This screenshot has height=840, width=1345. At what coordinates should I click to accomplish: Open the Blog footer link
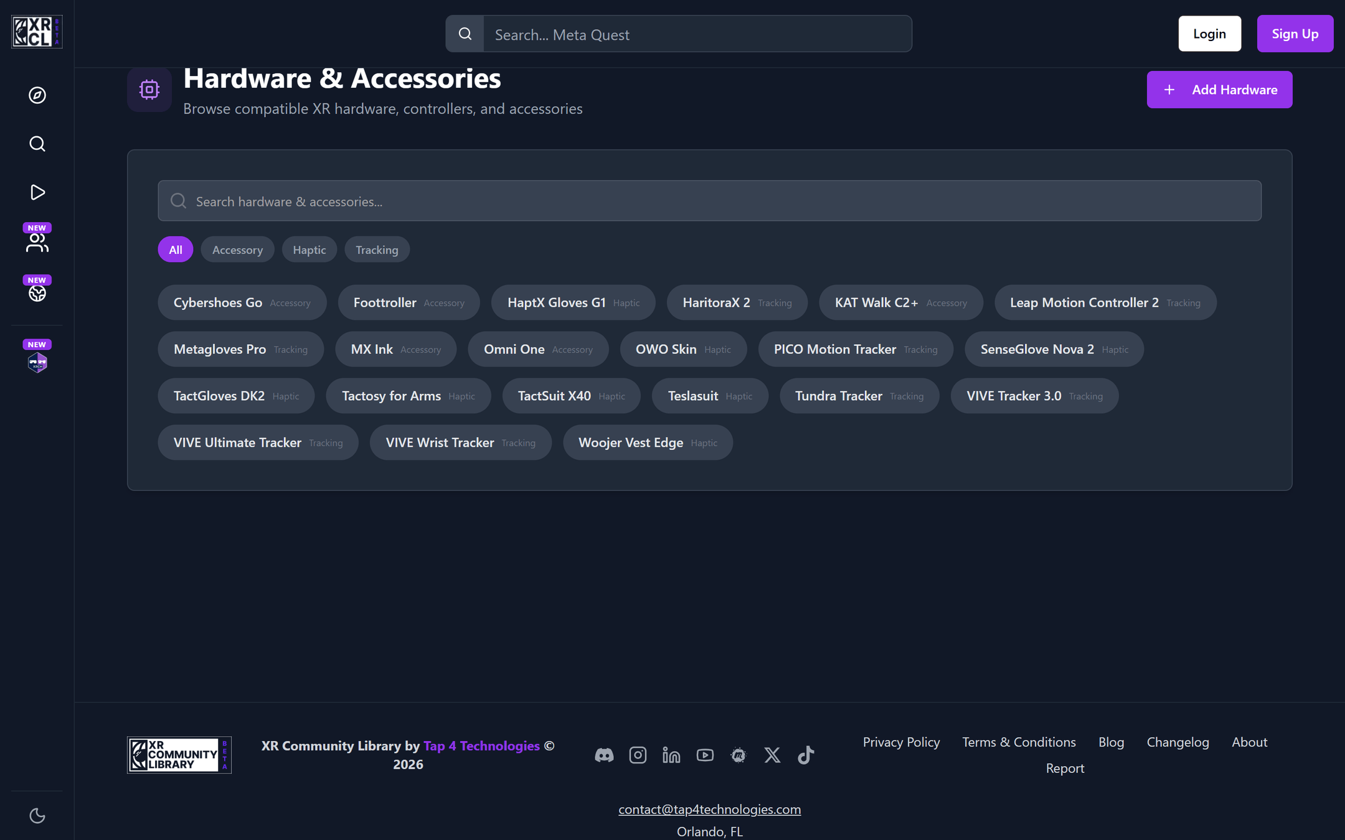pyautogui.click(x=1111, y=742)
